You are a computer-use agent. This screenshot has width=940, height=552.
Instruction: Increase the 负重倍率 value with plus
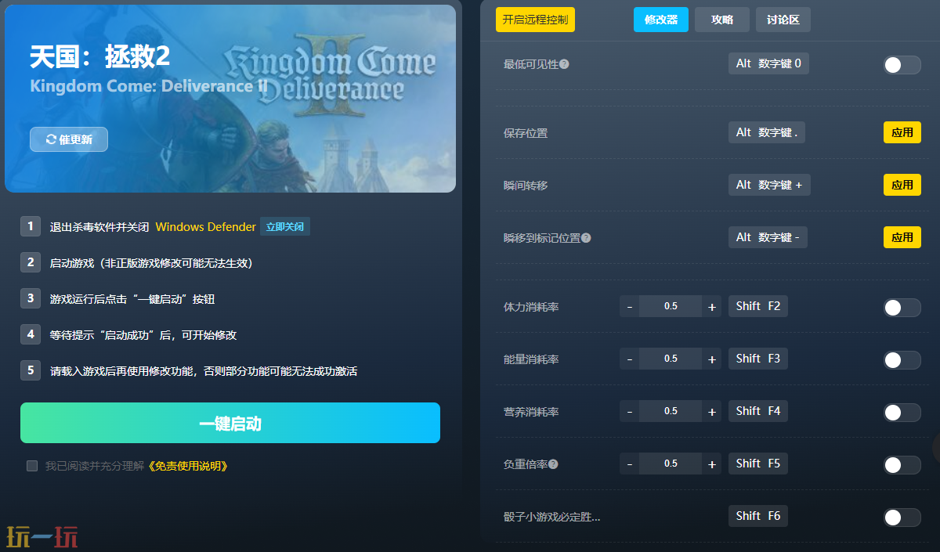712,464
